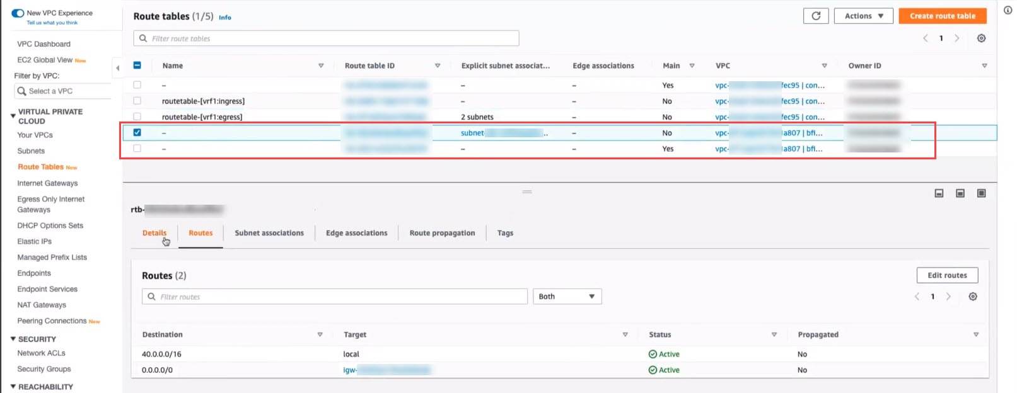Navigate to Subnets
The image size is (1017, 393).
click(31, 151)
